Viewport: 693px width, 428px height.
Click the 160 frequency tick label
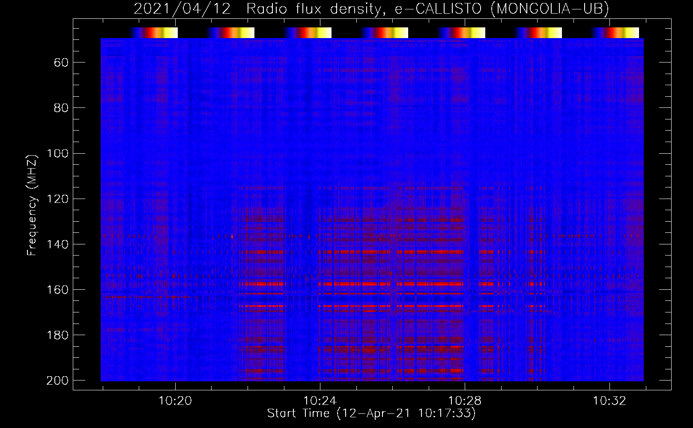[57, 290]
